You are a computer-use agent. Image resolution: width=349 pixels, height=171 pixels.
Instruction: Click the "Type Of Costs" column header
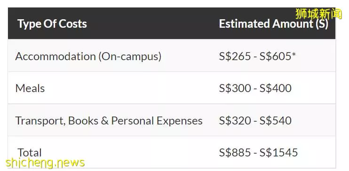point(52,24)
